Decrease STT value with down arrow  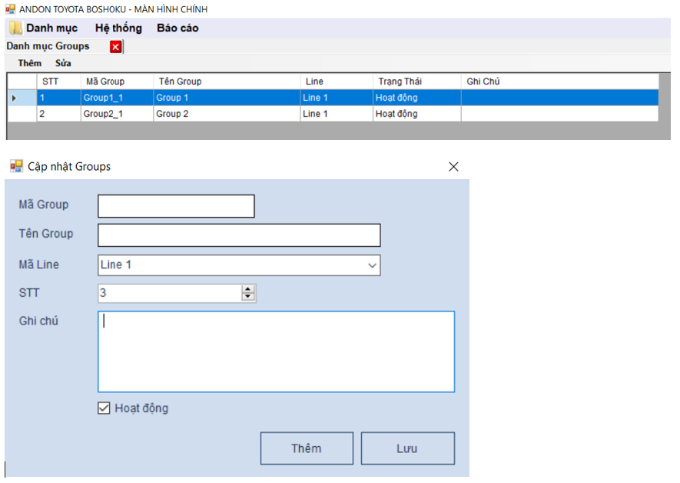pos(248,297)
